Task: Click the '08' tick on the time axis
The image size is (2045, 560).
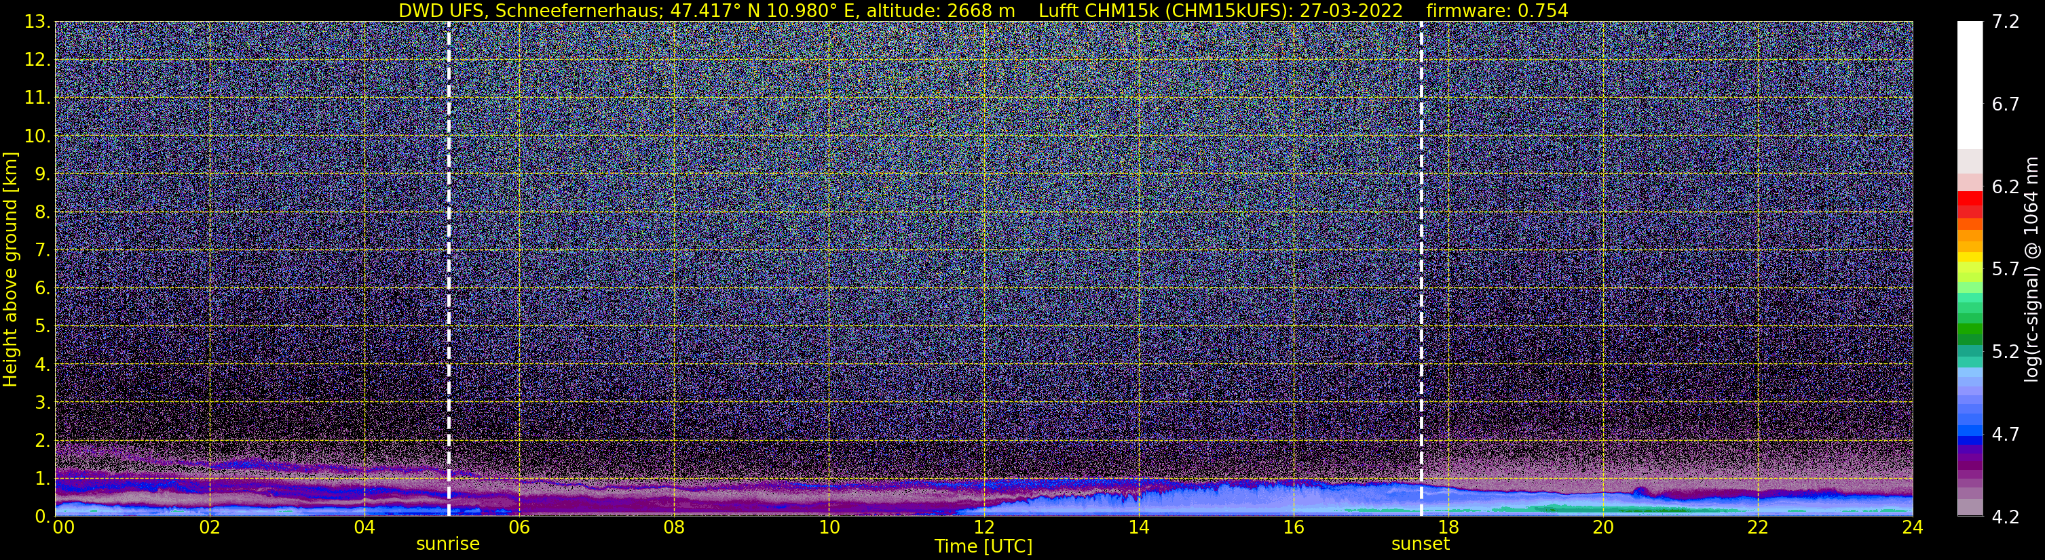Action: click(674, 528)
